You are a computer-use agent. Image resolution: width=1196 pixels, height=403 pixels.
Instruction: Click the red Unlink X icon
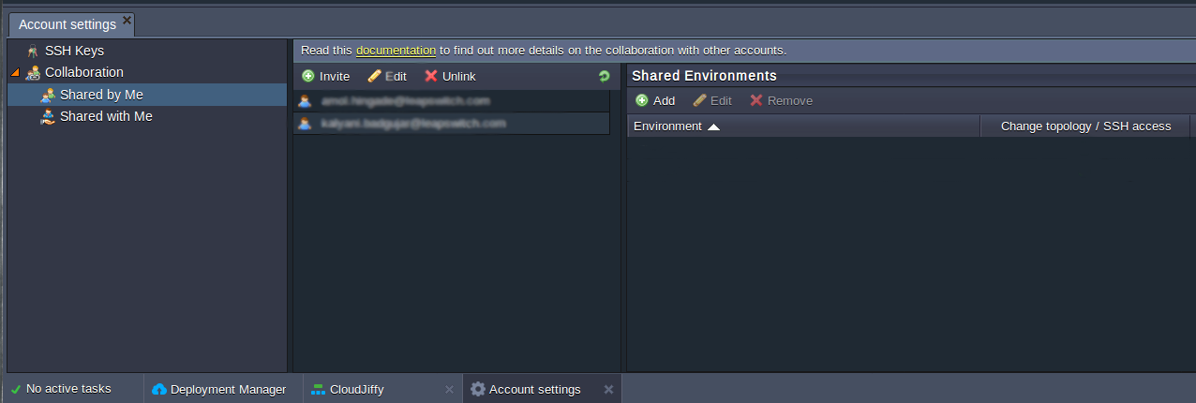tap(431, 77)
